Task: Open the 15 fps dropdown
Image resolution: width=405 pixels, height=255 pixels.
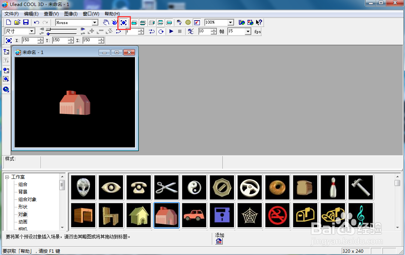Action: pos(248,31)
